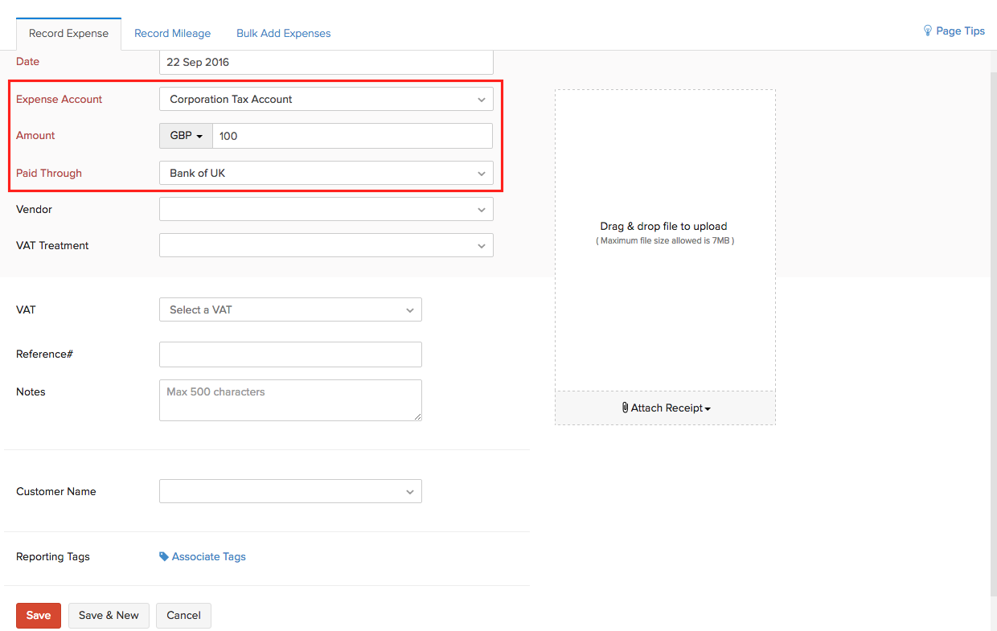
Task: Expand the Paid Through dropdown
Action: [x=326, y=173]
